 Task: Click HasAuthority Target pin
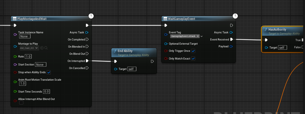266,48
